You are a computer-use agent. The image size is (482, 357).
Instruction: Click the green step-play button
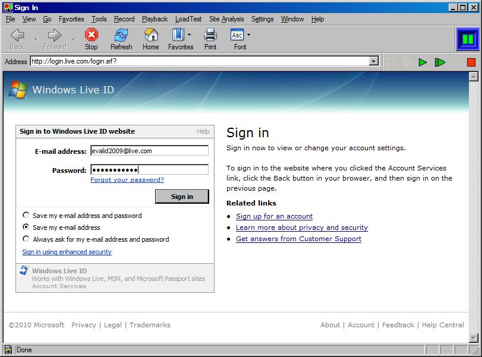(x=440, y=62)
